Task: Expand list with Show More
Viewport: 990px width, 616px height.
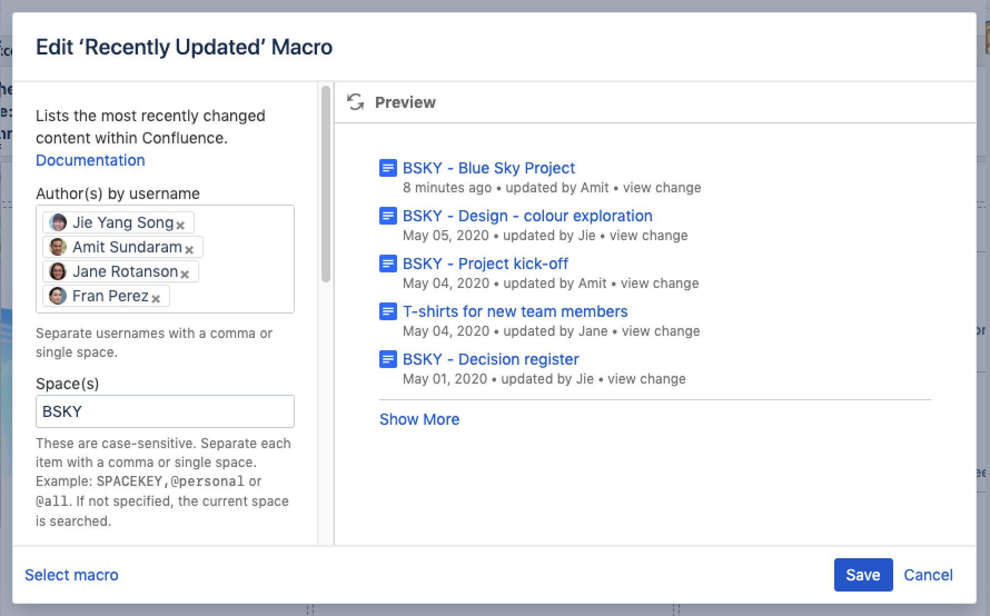Action: pyautogui.click(x=419, y=419)
